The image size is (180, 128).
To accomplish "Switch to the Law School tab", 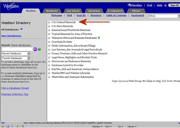I will [73, 11].
